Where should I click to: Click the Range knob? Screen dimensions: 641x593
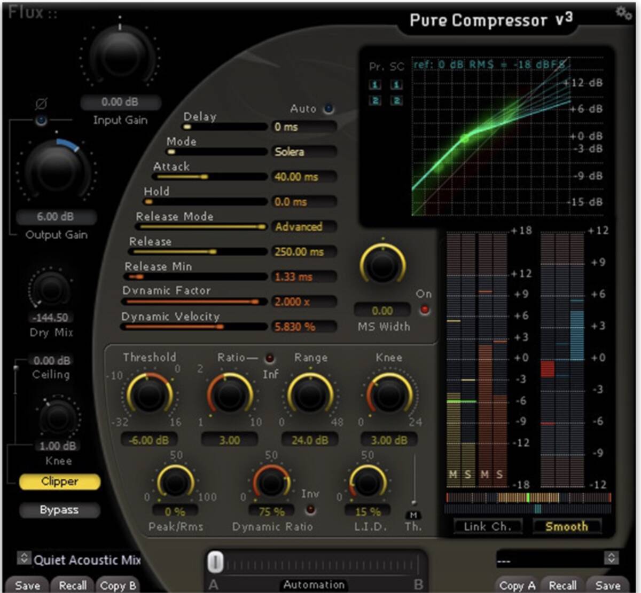(310, 396)
